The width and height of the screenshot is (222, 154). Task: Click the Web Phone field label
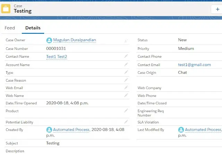point(147,96)
